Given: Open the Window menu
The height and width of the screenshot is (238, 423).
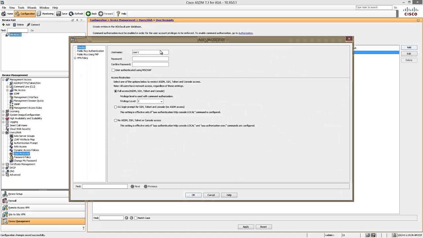Looking at the screenshot, I should (44, 7).
